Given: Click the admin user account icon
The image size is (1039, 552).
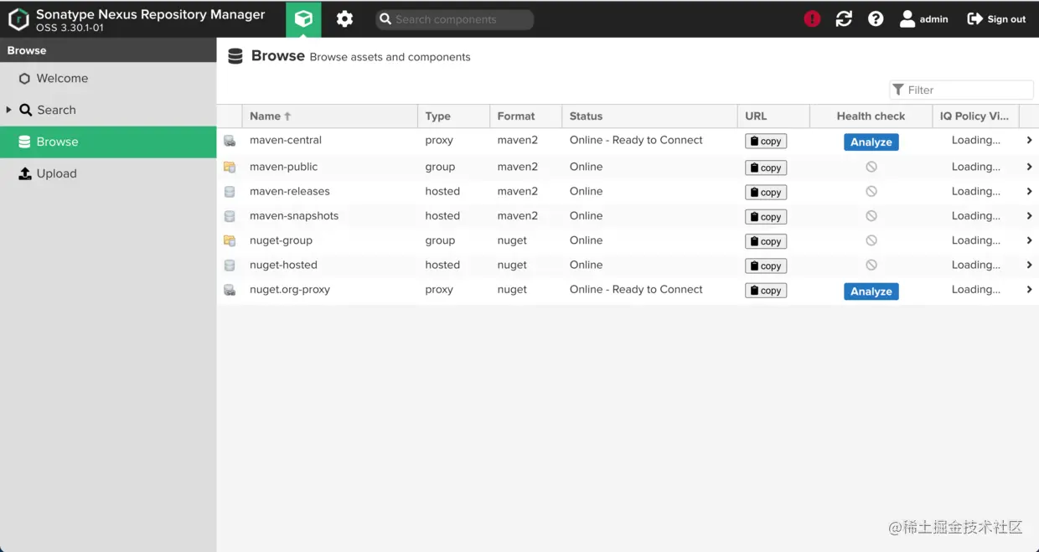Looking at the screenshot, I should coord(909,18).
